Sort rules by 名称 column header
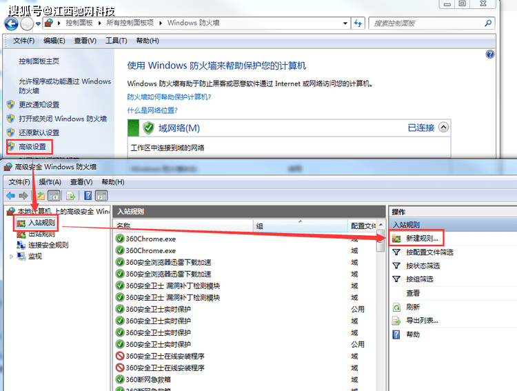Screen dimensions: 517x391 click(183, 225)
